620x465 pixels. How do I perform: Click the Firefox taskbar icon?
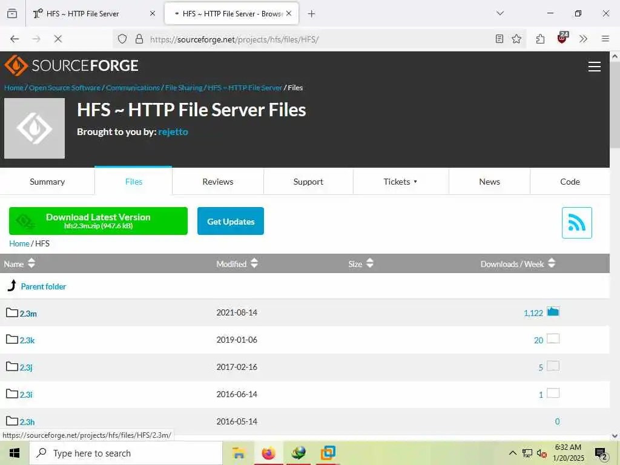268,453
